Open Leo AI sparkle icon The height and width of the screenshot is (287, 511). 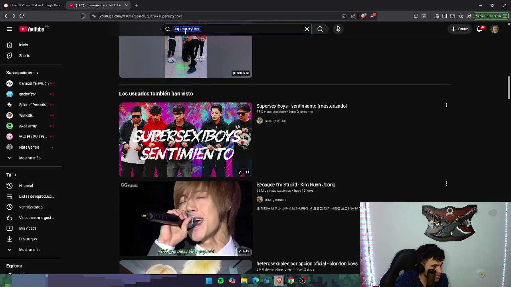(461, 16)
